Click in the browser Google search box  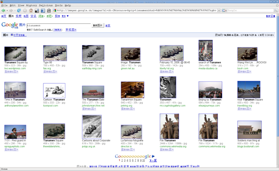pyautogui.click(x=250, y=10)
